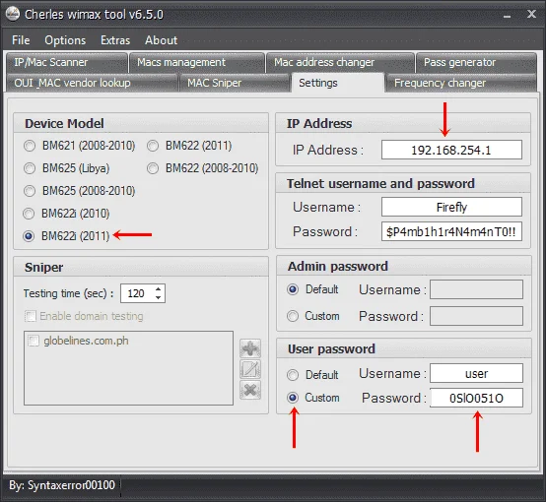Click the Telnet username and password heading

click(x=380, y=183)
